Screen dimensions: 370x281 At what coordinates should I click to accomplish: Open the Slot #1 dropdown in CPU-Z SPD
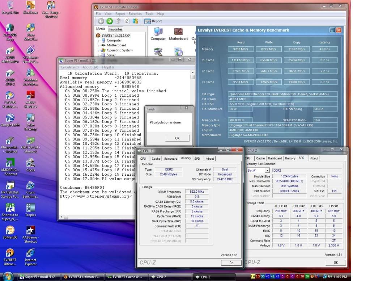267,171
